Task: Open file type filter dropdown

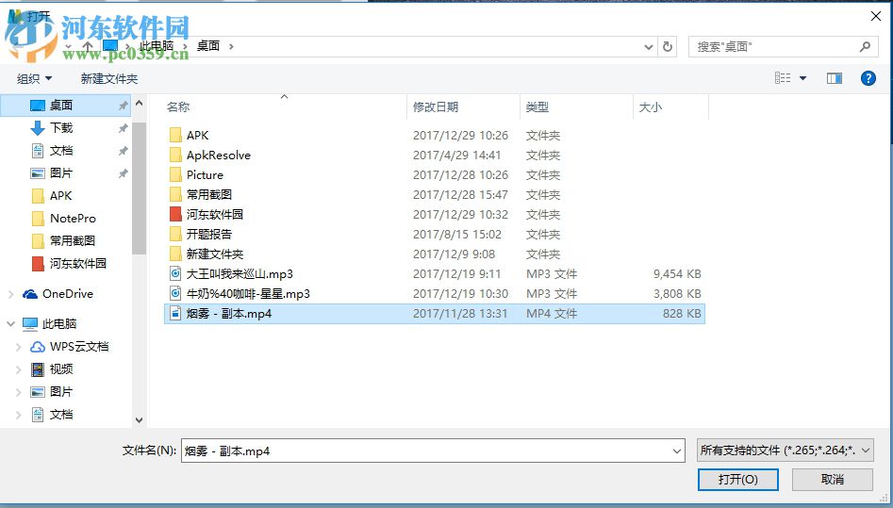Action: pos(866,451)
